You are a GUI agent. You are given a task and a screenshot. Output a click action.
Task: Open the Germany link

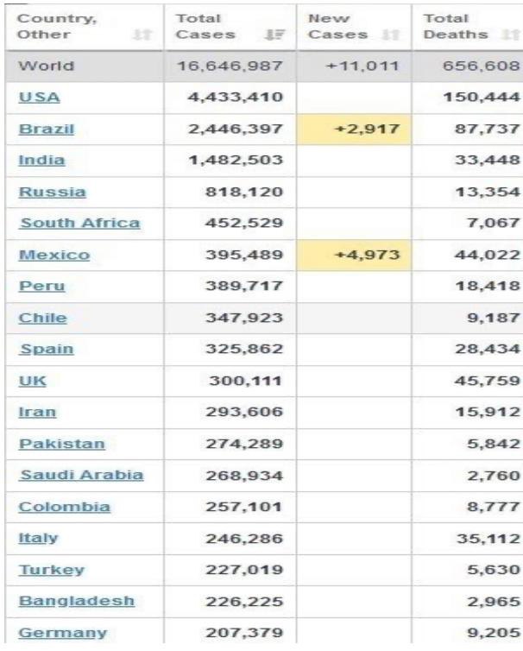(x=63, y=633)
